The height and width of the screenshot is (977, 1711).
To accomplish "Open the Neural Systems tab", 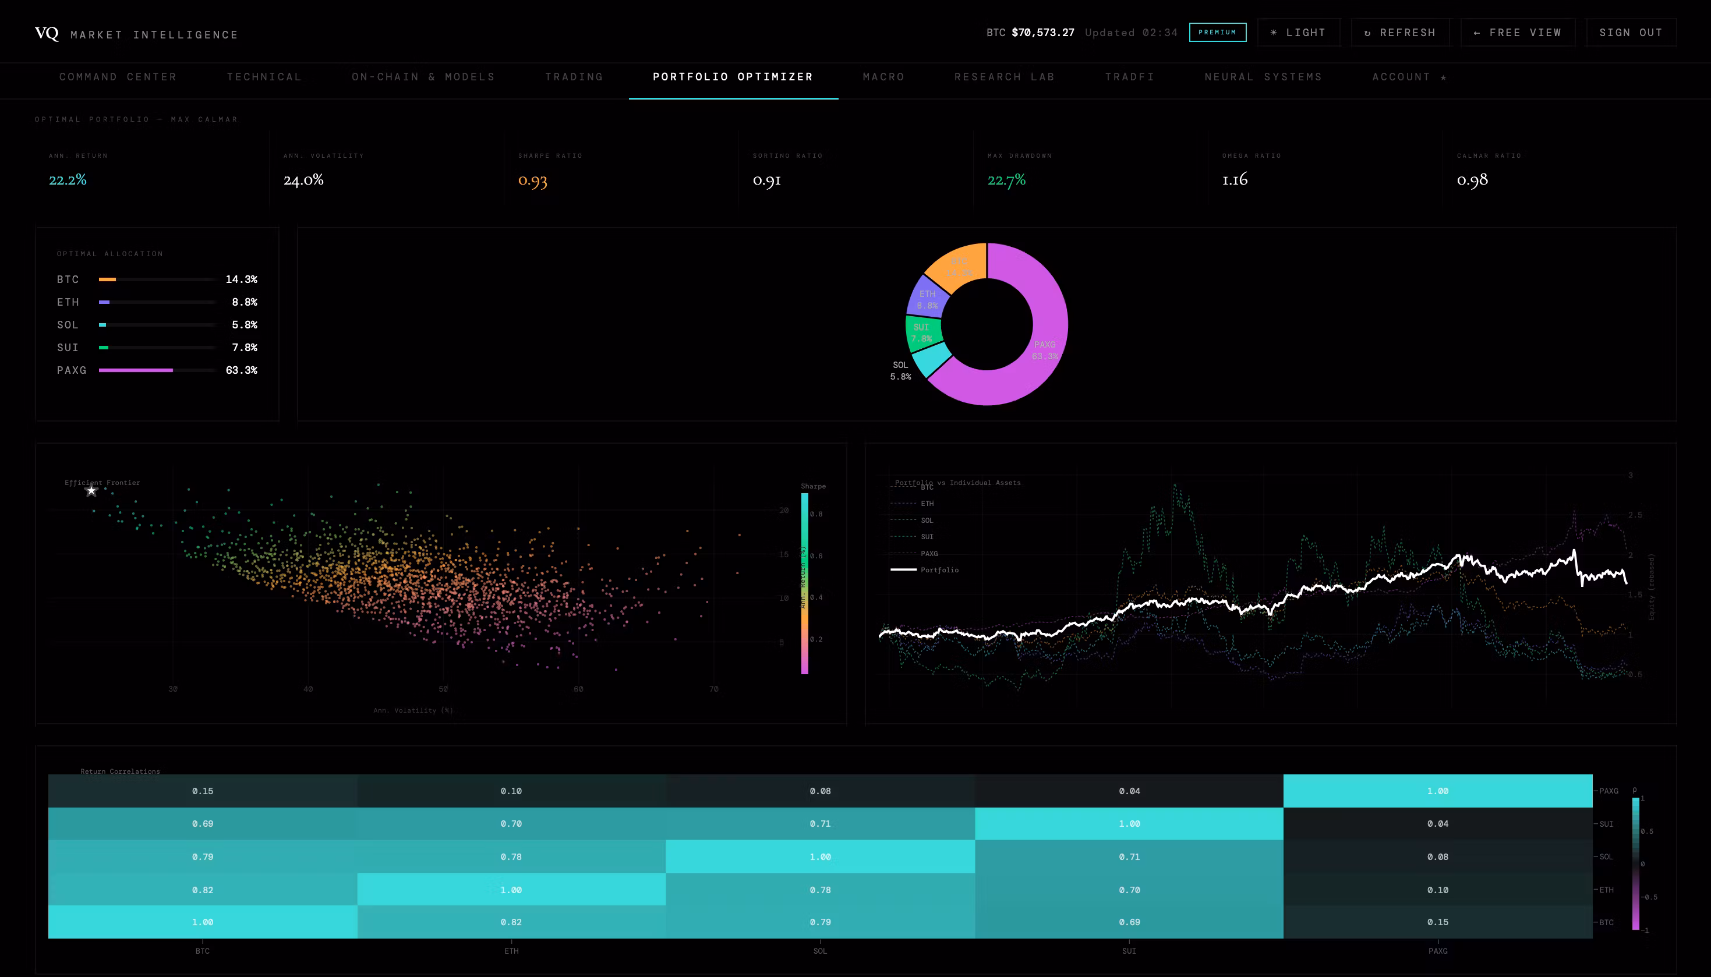I will click(x=1263, y=77).
